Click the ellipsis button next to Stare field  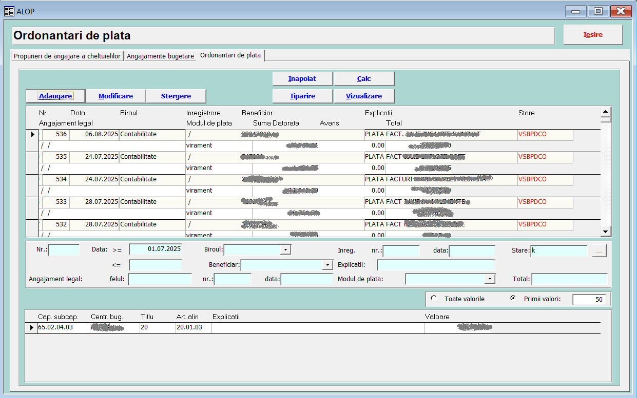point(599,250)
